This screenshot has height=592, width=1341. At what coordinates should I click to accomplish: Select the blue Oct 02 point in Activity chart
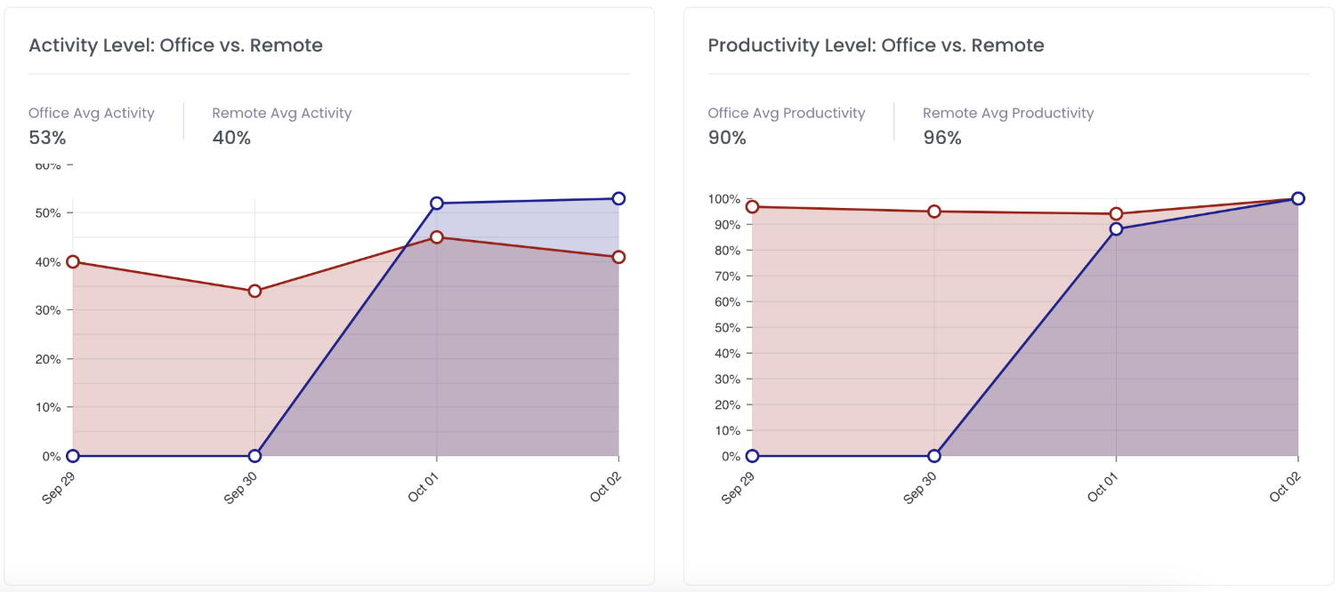coord(618,198)
